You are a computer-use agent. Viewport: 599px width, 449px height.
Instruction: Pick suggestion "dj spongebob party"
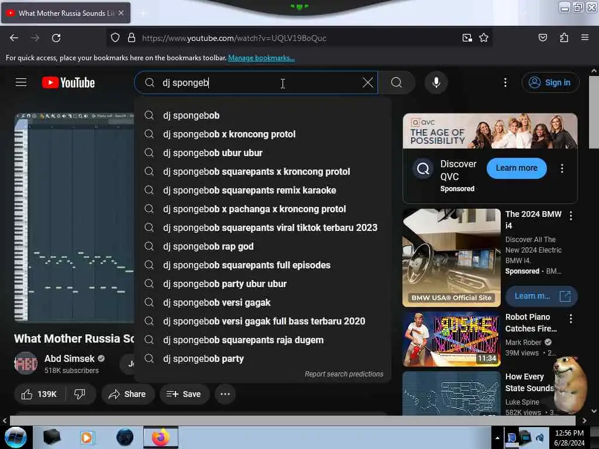tap(263, 358)
